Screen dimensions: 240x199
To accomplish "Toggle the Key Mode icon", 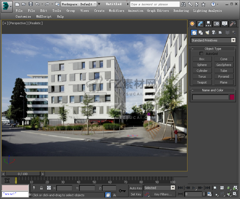I will [x=180, y=194].
